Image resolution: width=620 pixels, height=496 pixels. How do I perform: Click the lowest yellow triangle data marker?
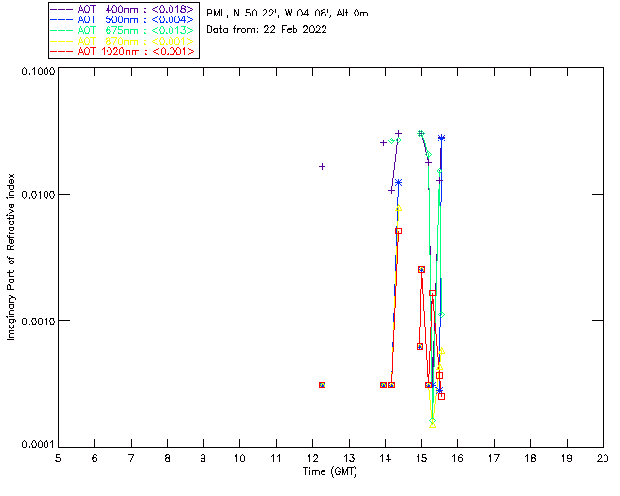pos(433,425)
